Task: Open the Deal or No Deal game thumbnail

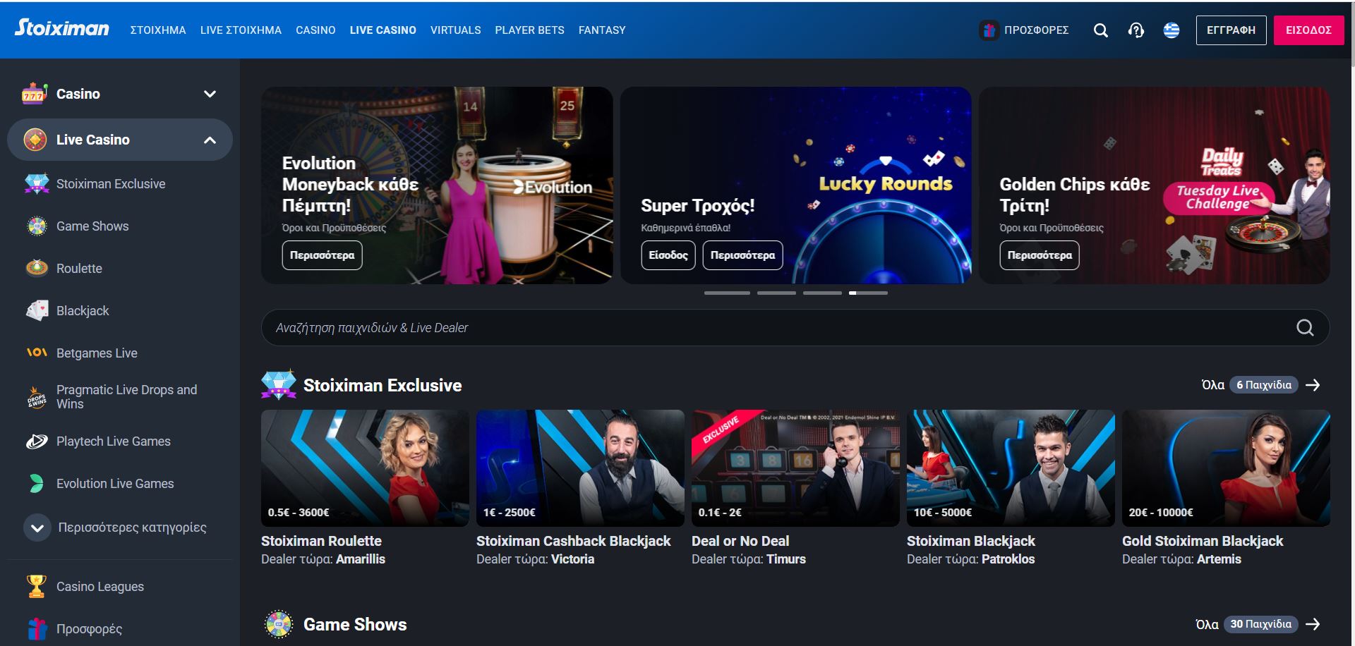Action: point(795,468)
